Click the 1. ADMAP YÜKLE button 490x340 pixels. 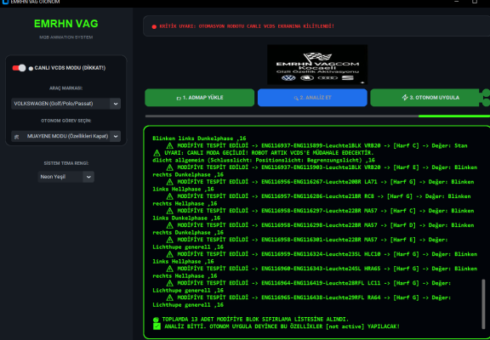[x=199, y=98]
